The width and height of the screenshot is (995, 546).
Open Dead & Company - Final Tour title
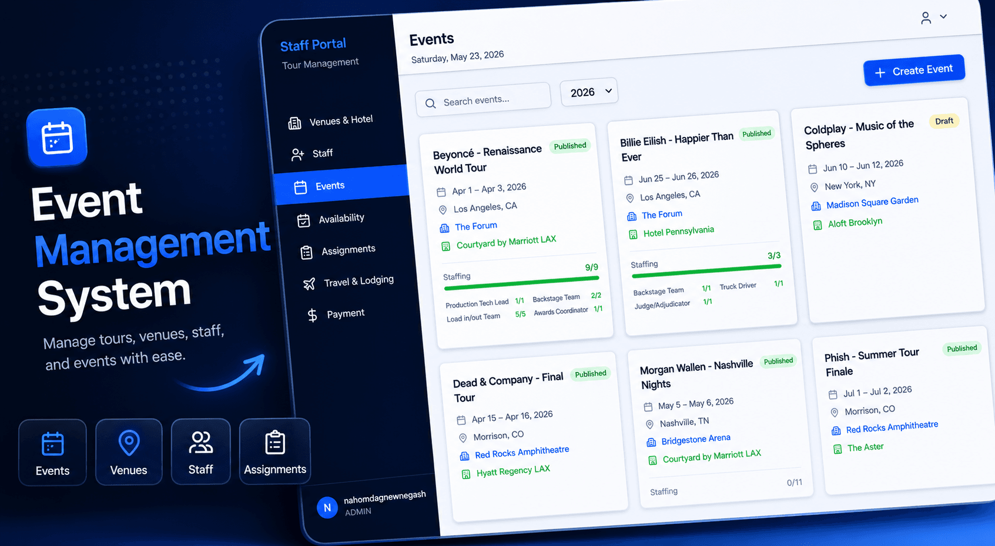508,388
